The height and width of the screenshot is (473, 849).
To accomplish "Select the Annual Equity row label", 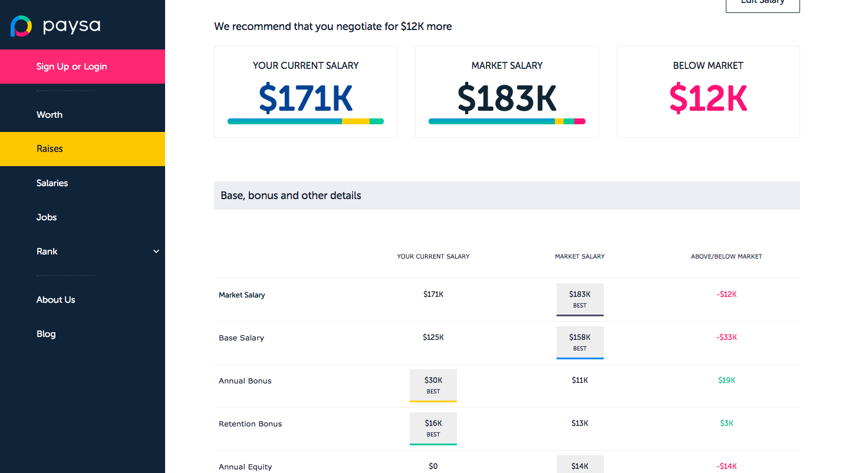I will pos(245,467).
